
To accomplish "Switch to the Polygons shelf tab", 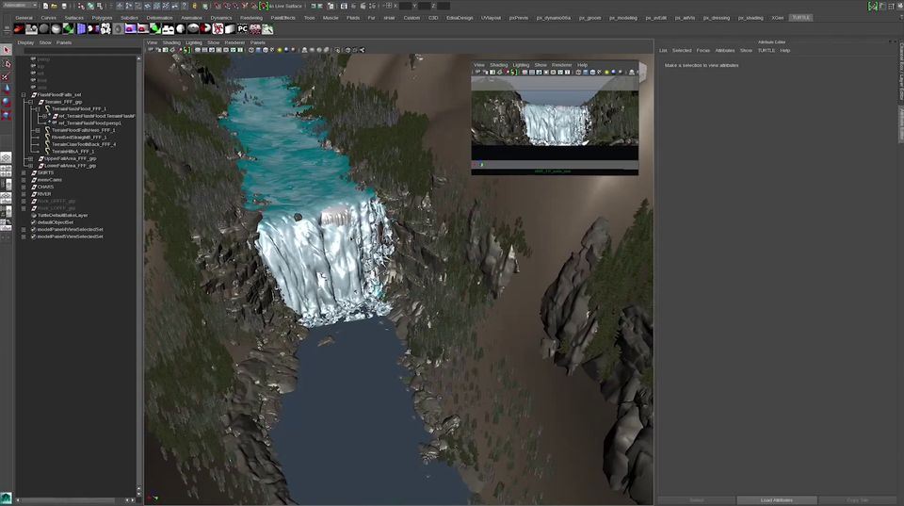I will coord(102,17).
